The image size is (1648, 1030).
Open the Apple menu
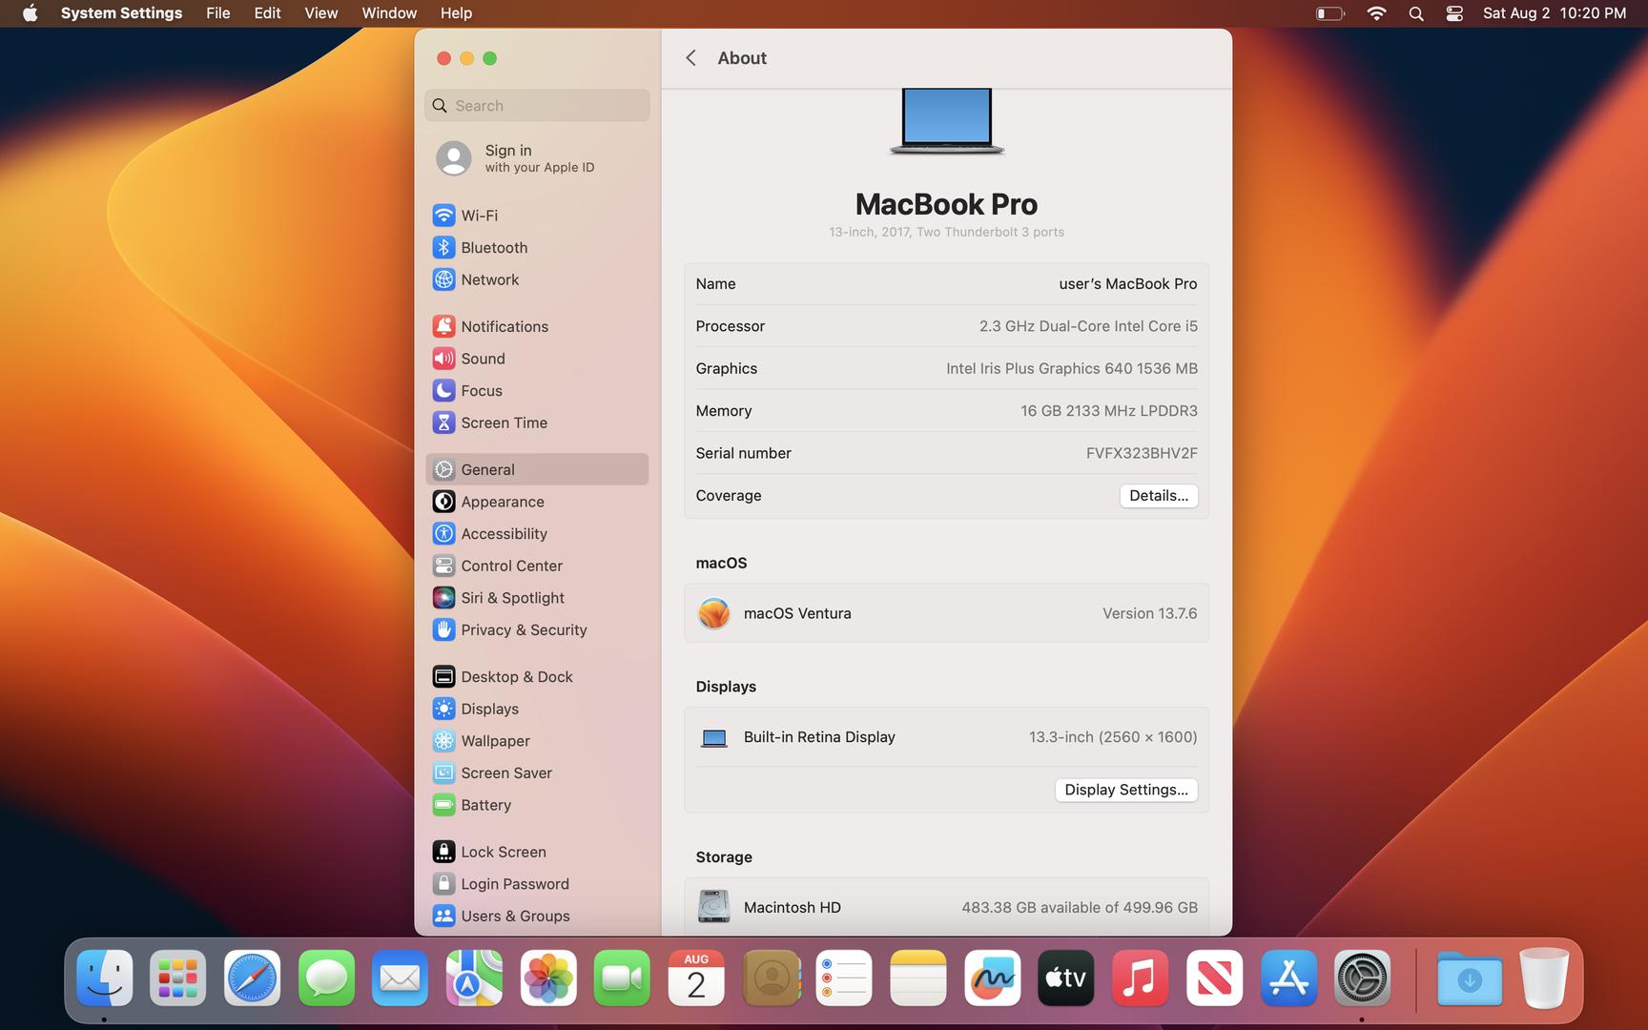point(30,13)
